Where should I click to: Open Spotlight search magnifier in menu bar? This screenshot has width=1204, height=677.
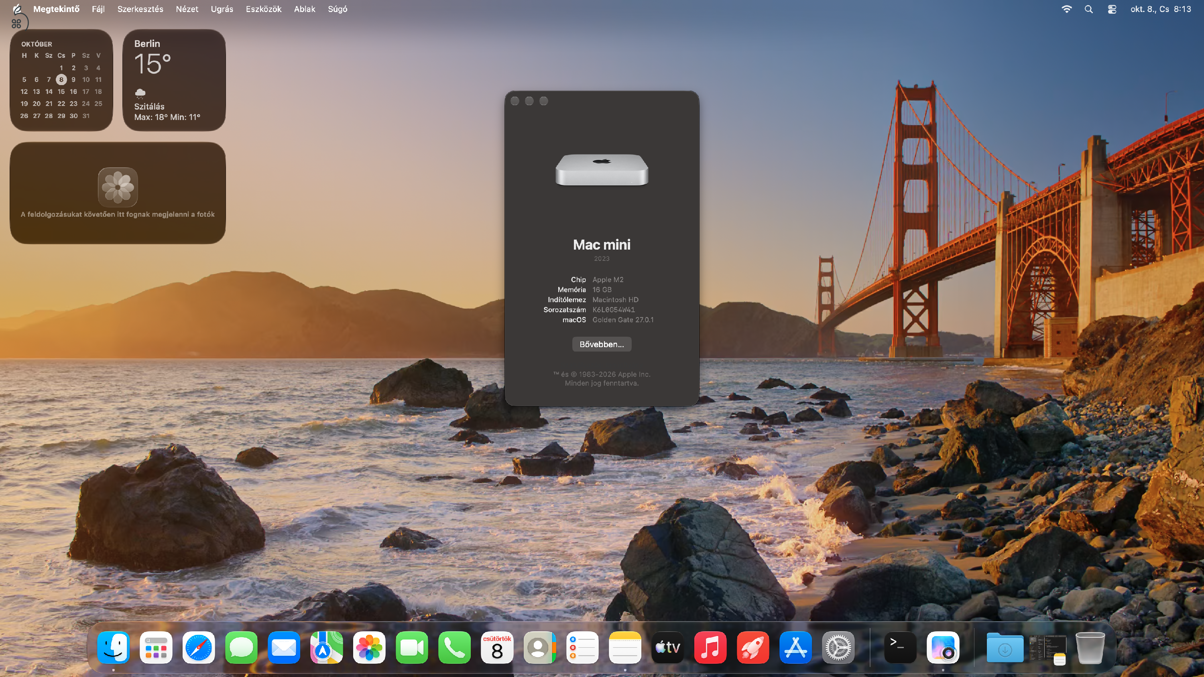pyautogui.click(x=1088, y=9)
